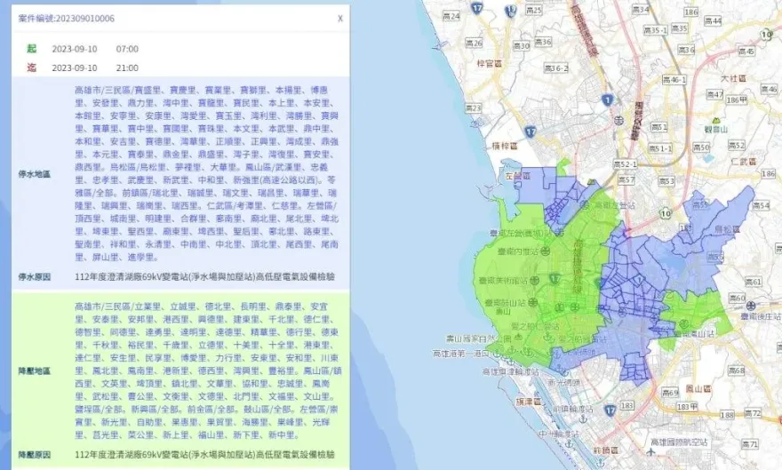Click route 17 shield above 楠梓區
The height and width of the screenshot is (470, 782).
531,132
